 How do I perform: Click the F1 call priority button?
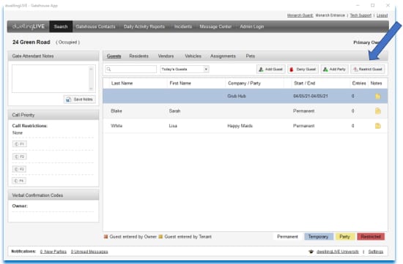pos(20,144)
